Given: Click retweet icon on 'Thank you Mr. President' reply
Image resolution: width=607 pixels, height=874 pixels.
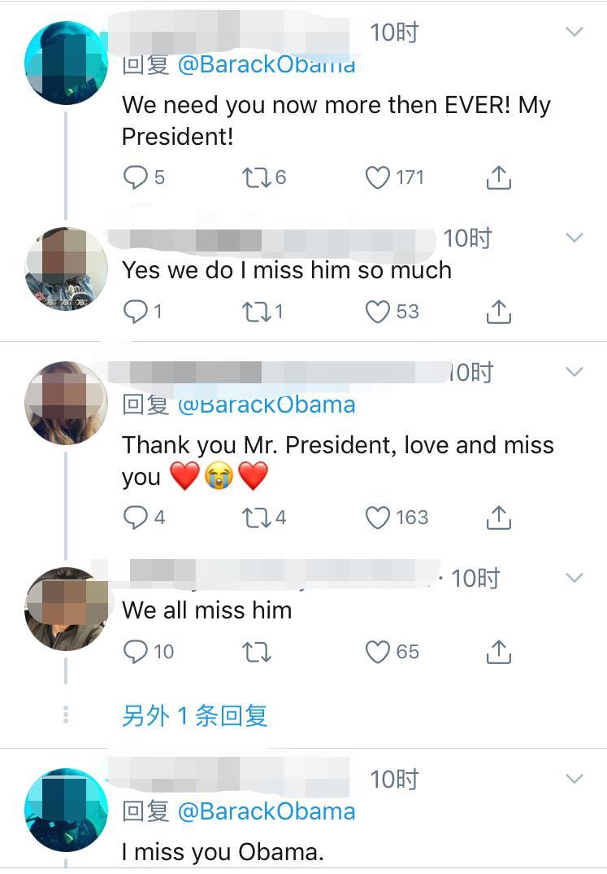Looking at the screenshot, I should [258, 518].
